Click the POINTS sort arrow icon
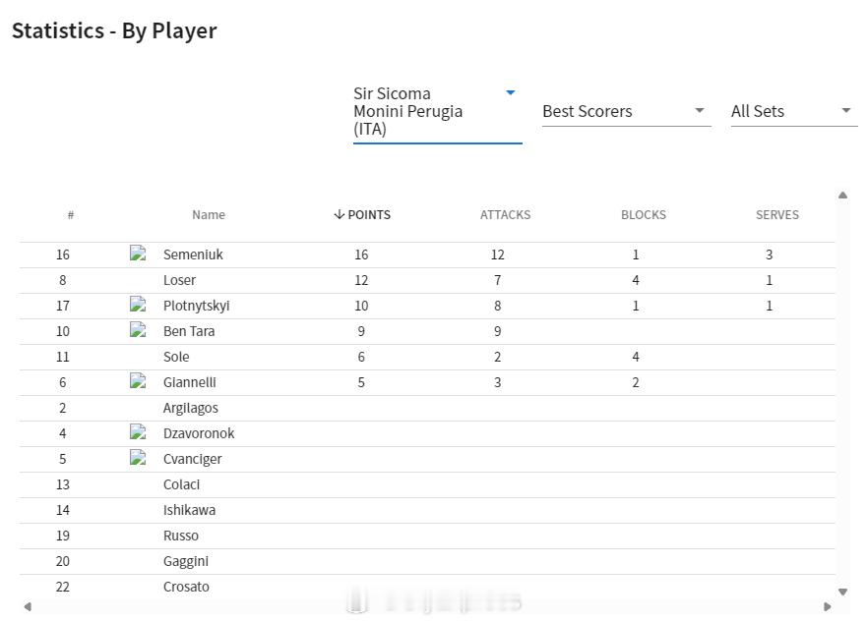Viewport: 868px width, 622px height. coord(339,214)
